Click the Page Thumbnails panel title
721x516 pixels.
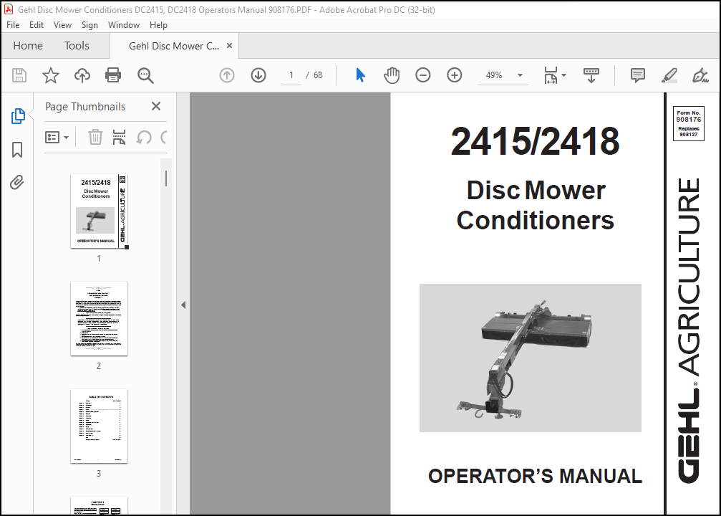click(x=85, y=106)
